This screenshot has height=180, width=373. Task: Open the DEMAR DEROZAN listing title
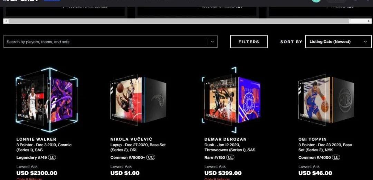tap(226, 139)
